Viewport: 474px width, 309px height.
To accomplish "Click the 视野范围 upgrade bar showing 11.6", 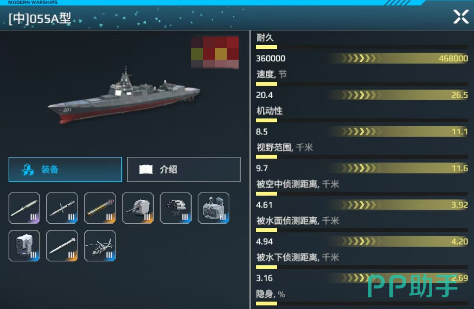I will (399, 168).
